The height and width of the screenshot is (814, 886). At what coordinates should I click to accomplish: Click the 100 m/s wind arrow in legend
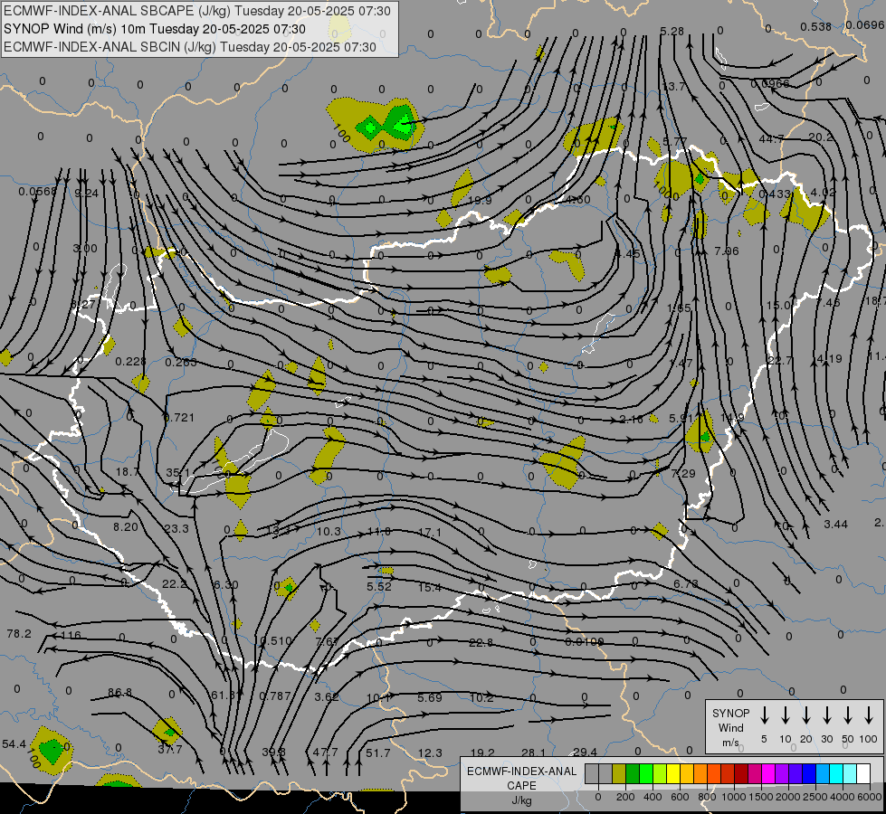(x=869, y=715)
